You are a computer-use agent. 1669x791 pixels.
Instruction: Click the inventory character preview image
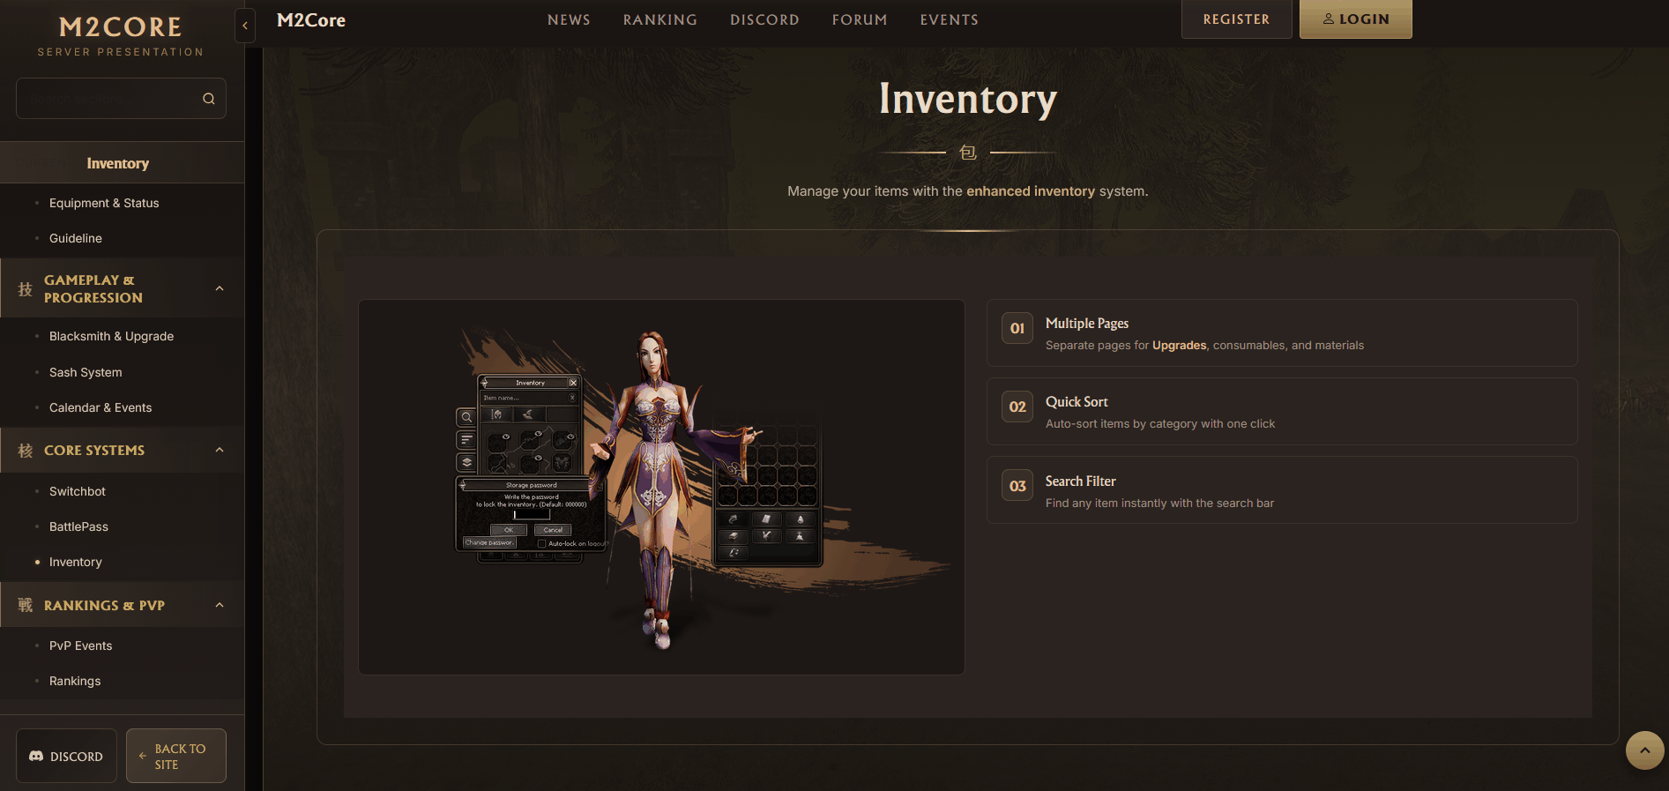(x=661, y=487)
